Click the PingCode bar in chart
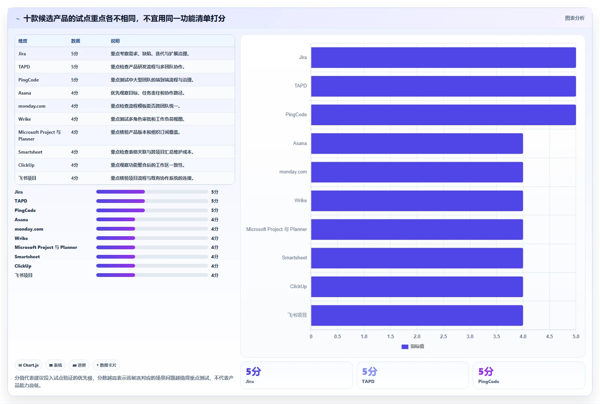 [x=444, y=115]
